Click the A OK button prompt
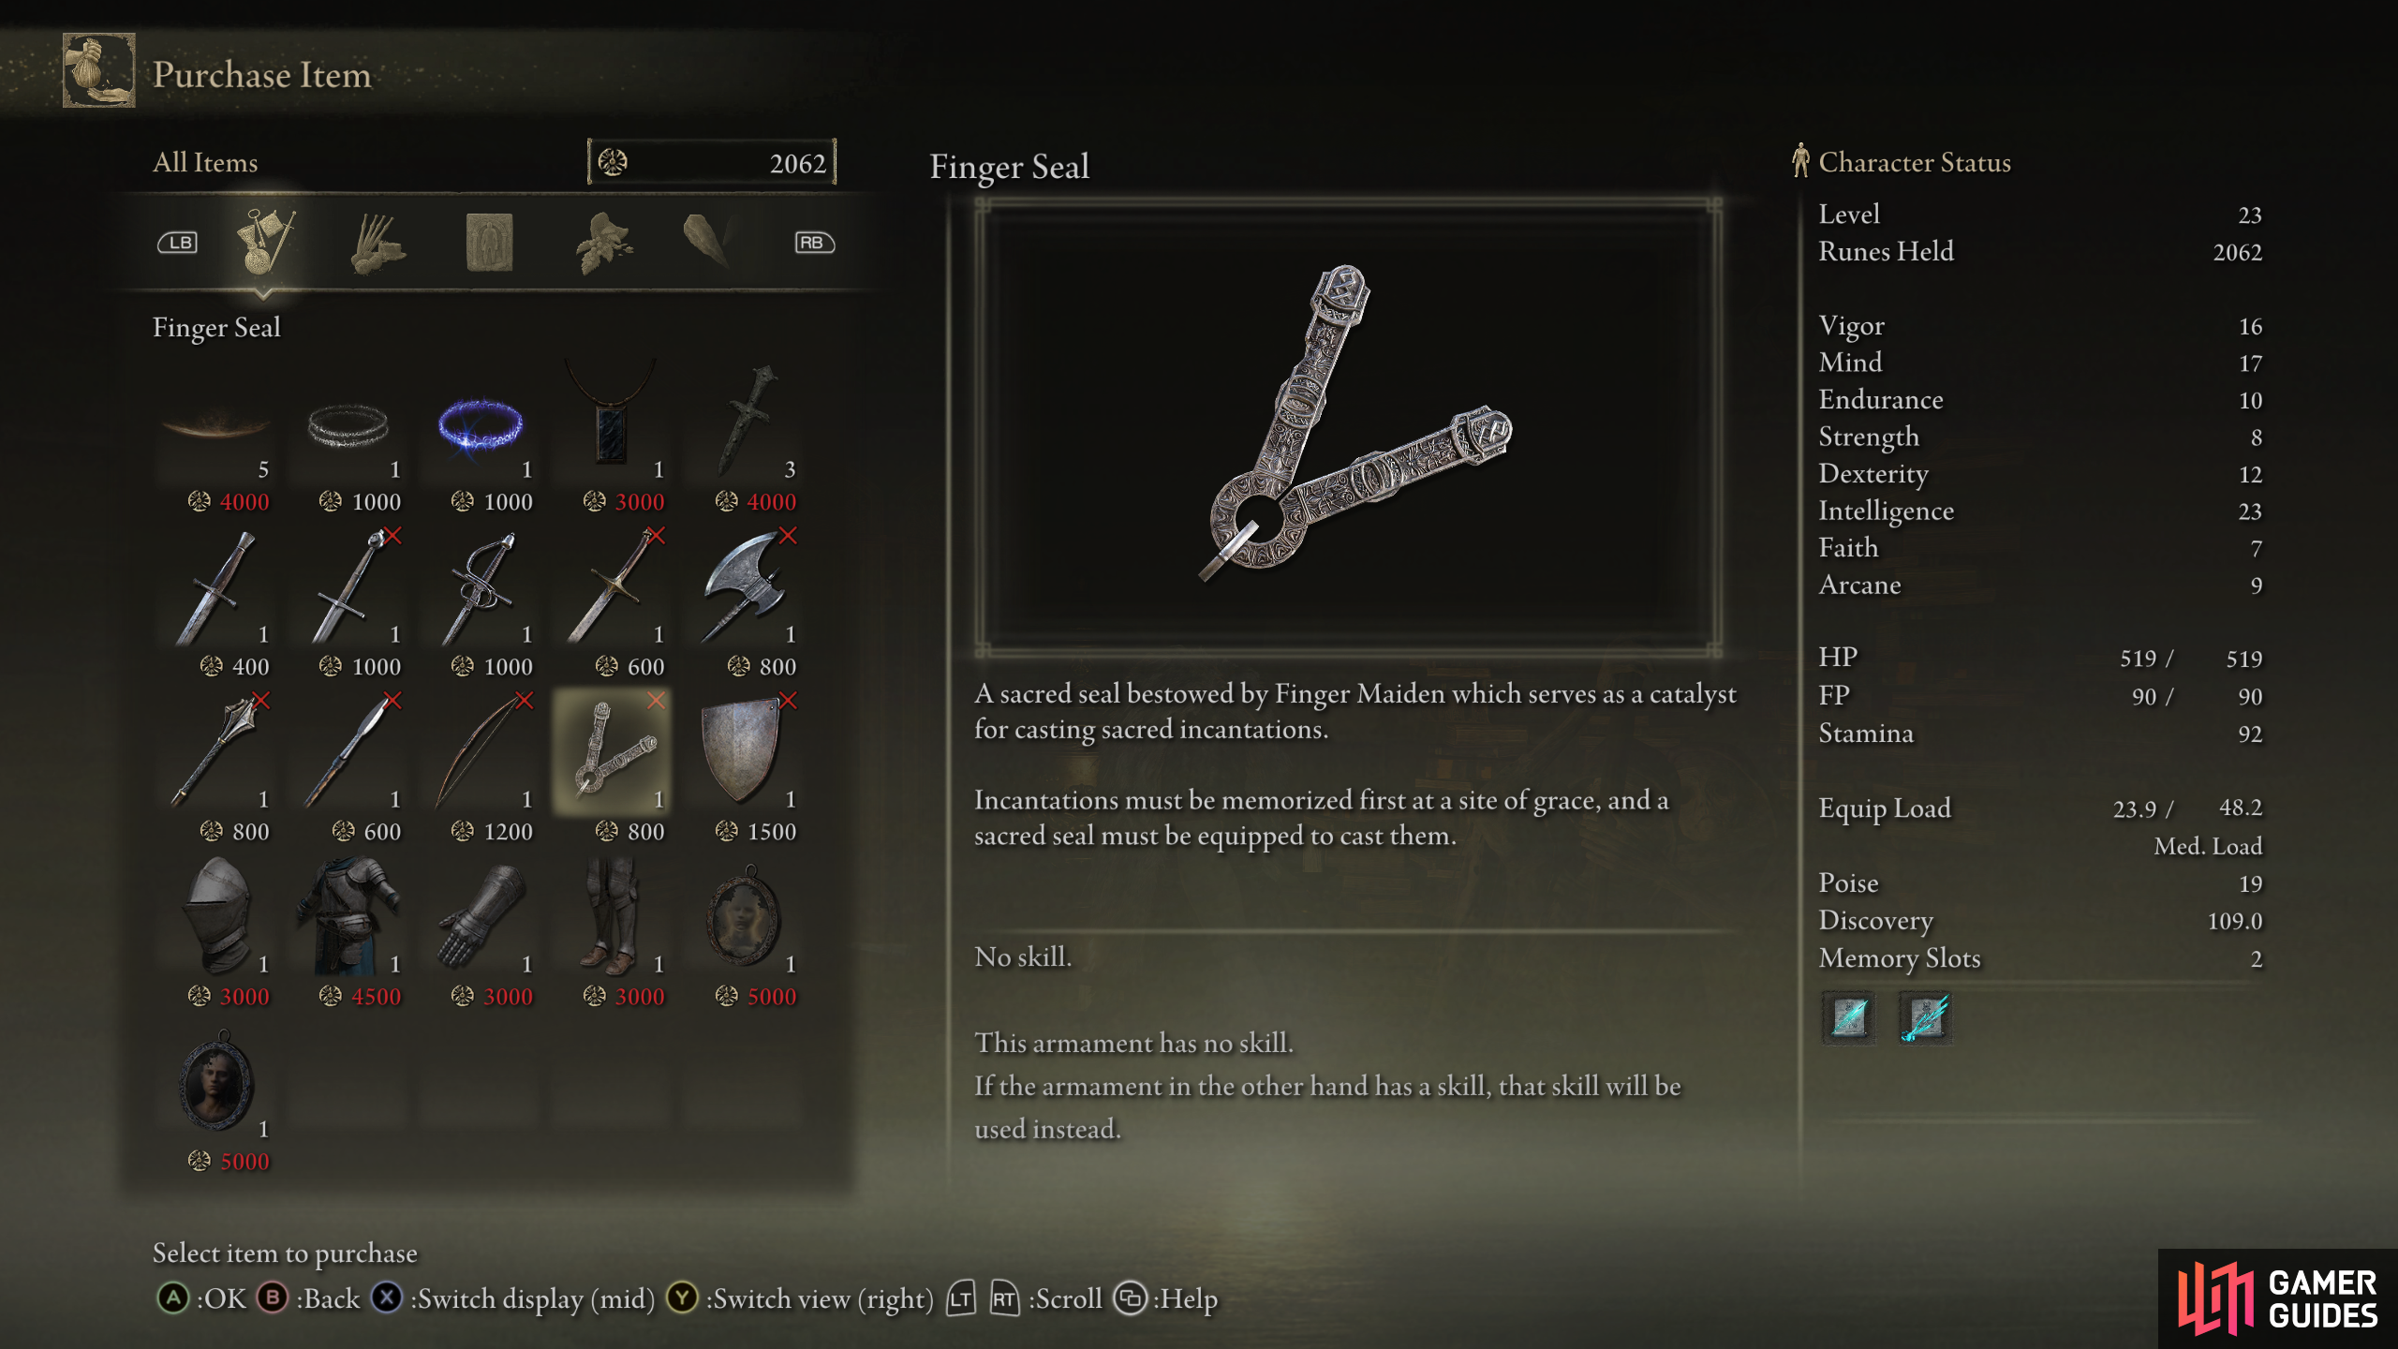 [x=201, y=1298]
